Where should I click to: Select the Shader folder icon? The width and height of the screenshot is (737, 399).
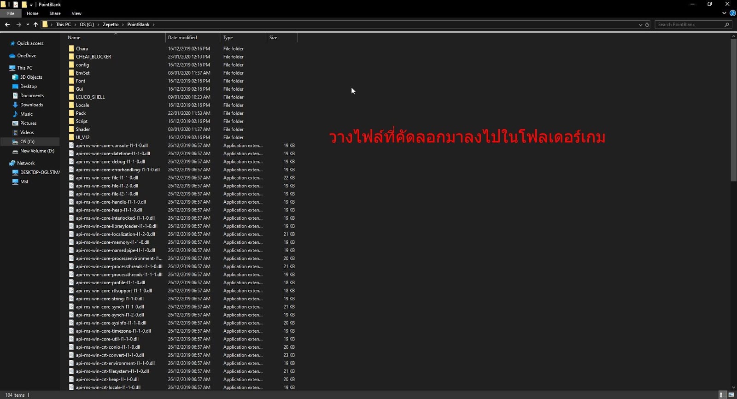(71, 129)
